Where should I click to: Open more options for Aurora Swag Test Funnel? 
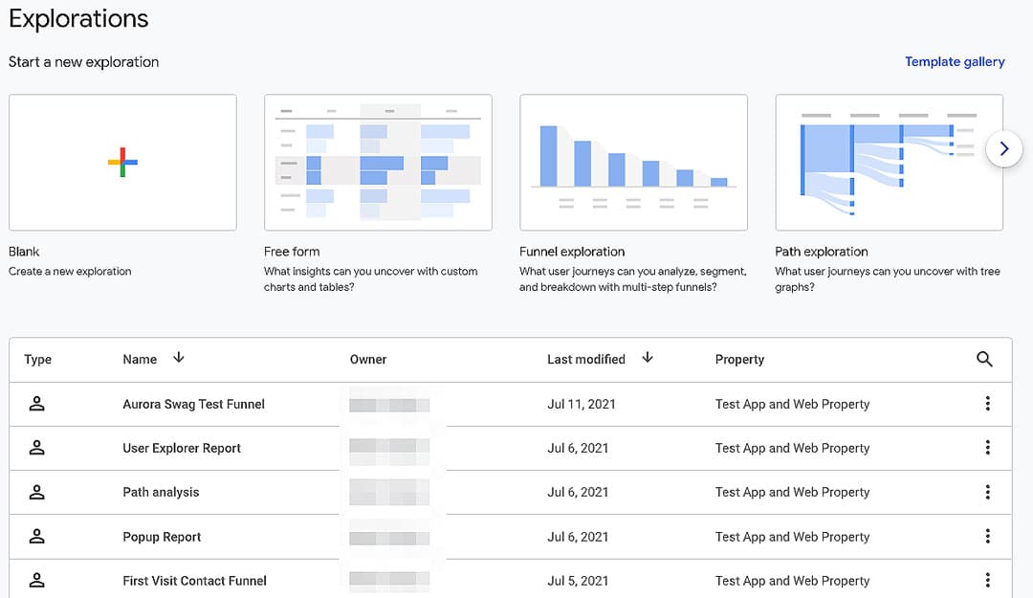coord(987,404)
